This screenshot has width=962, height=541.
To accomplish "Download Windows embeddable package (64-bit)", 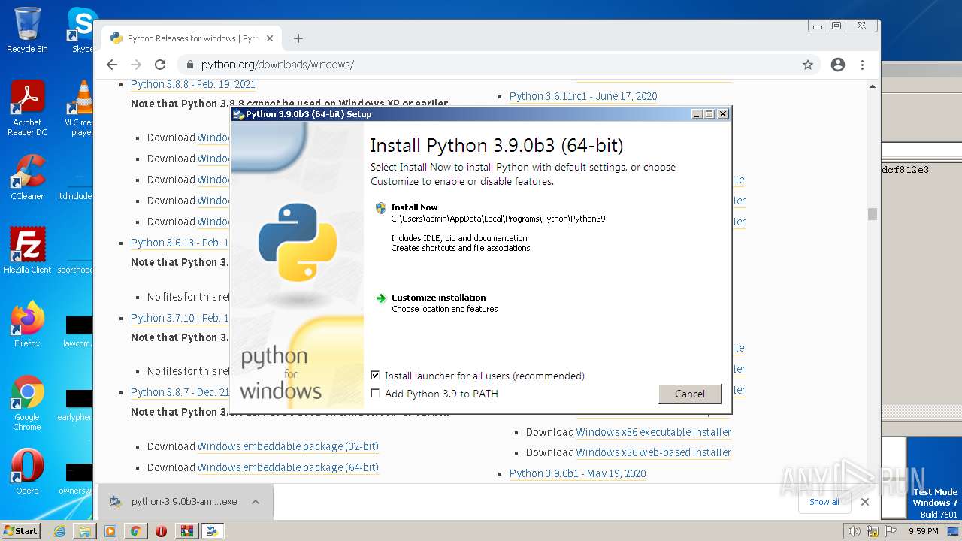I will pyautogui.click(x=288, y=467).
